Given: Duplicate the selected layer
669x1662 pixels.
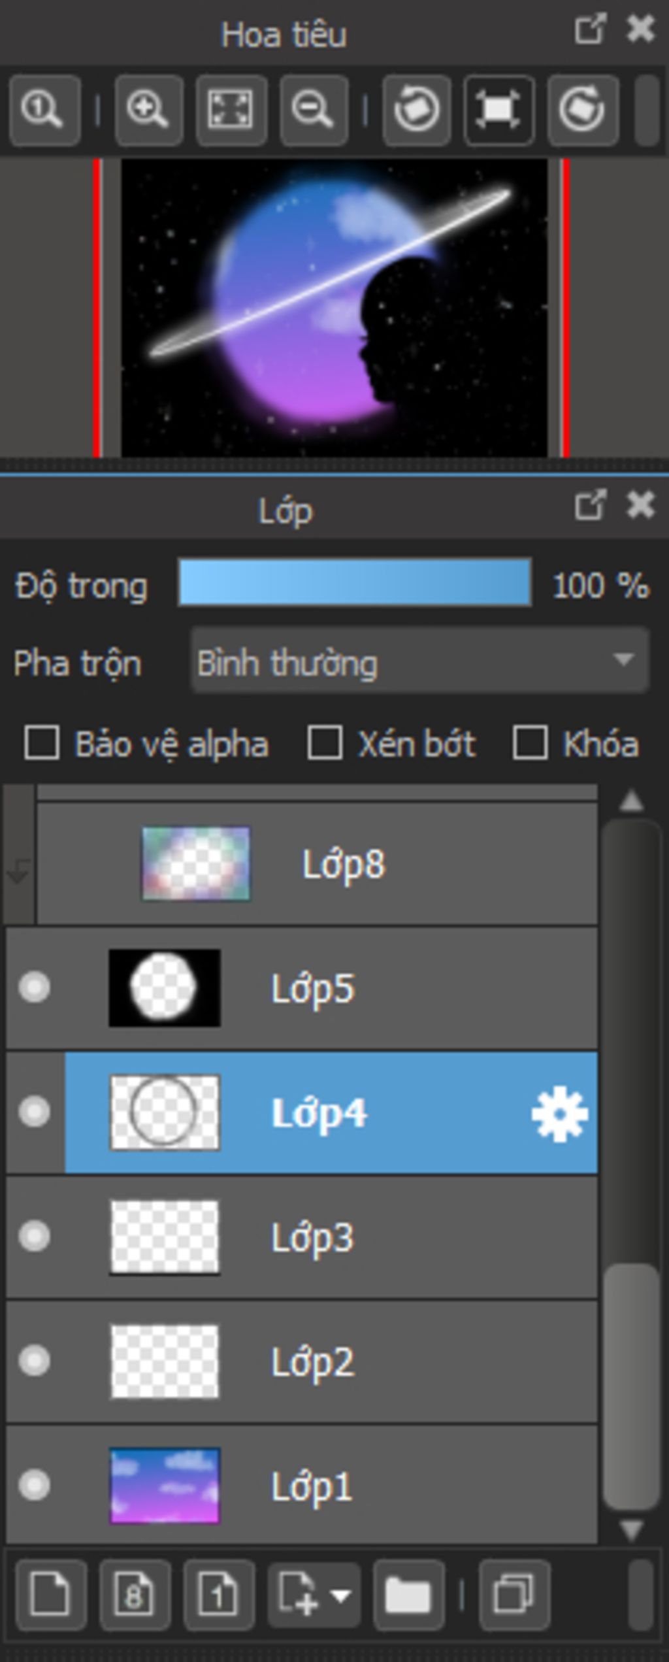Looking at the screenshot, I should [514, 1595].
